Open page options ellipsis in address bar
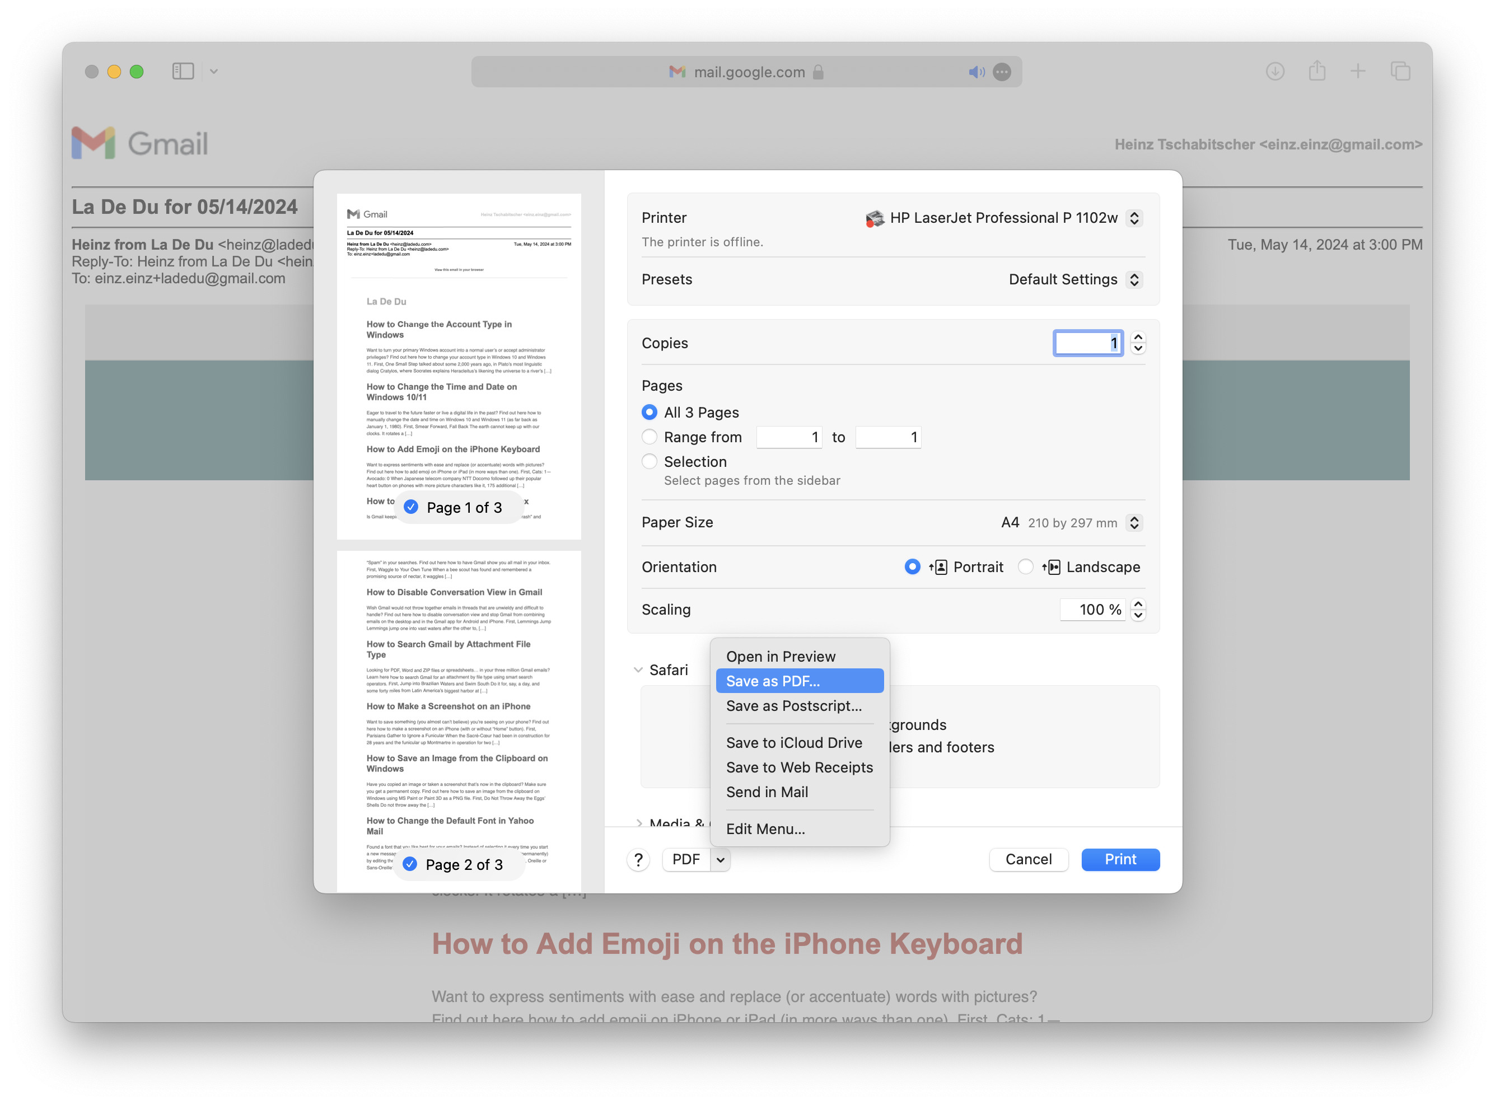Viewport: 1495px width, 1105px height. 1001,72
